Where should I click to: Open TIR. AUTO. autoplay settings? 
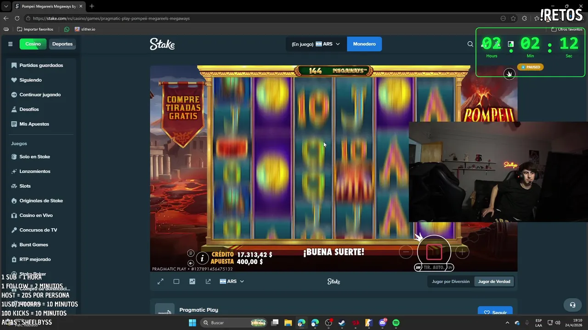434,267
